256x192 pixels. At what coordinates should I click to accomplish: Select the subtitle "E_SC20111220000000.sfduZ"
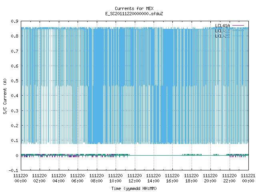click(x=134, y=14)
